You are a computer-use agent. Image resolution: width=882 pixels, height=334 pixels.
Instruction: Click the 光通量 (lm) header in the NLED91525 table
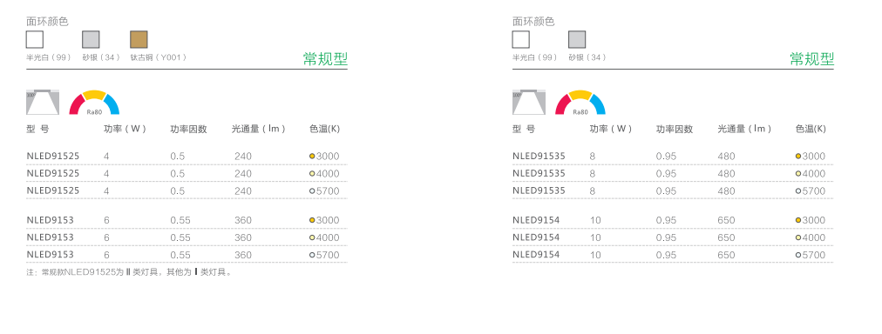tap(259, 129)
